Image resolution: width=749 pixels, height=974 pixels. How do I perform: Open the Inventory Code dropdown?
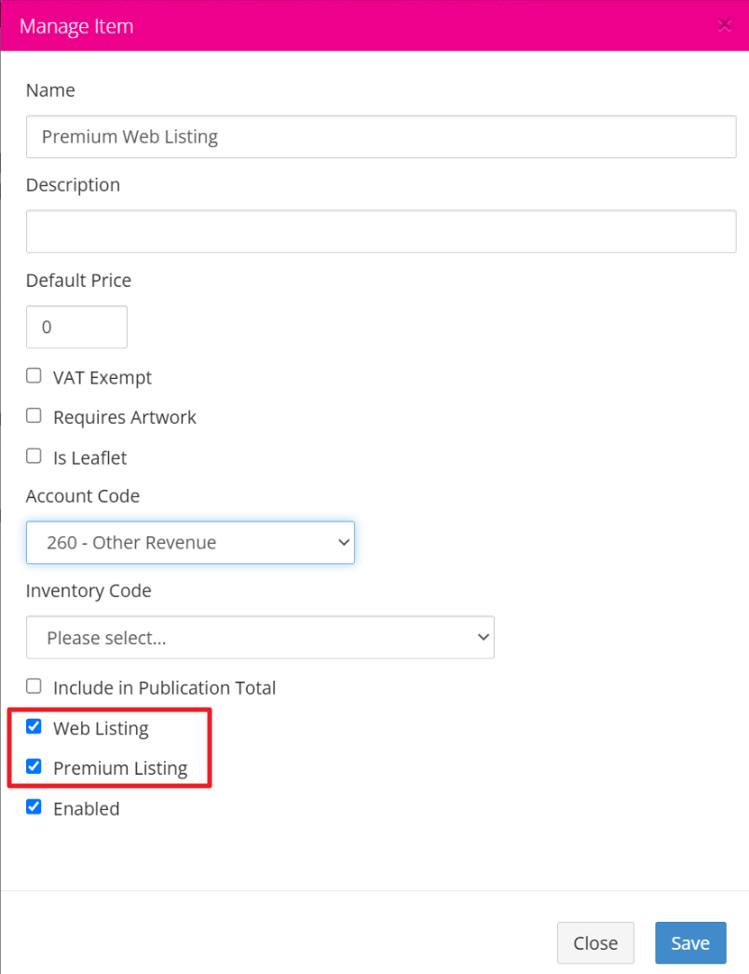pyautogui.click(x=260, y=637)
